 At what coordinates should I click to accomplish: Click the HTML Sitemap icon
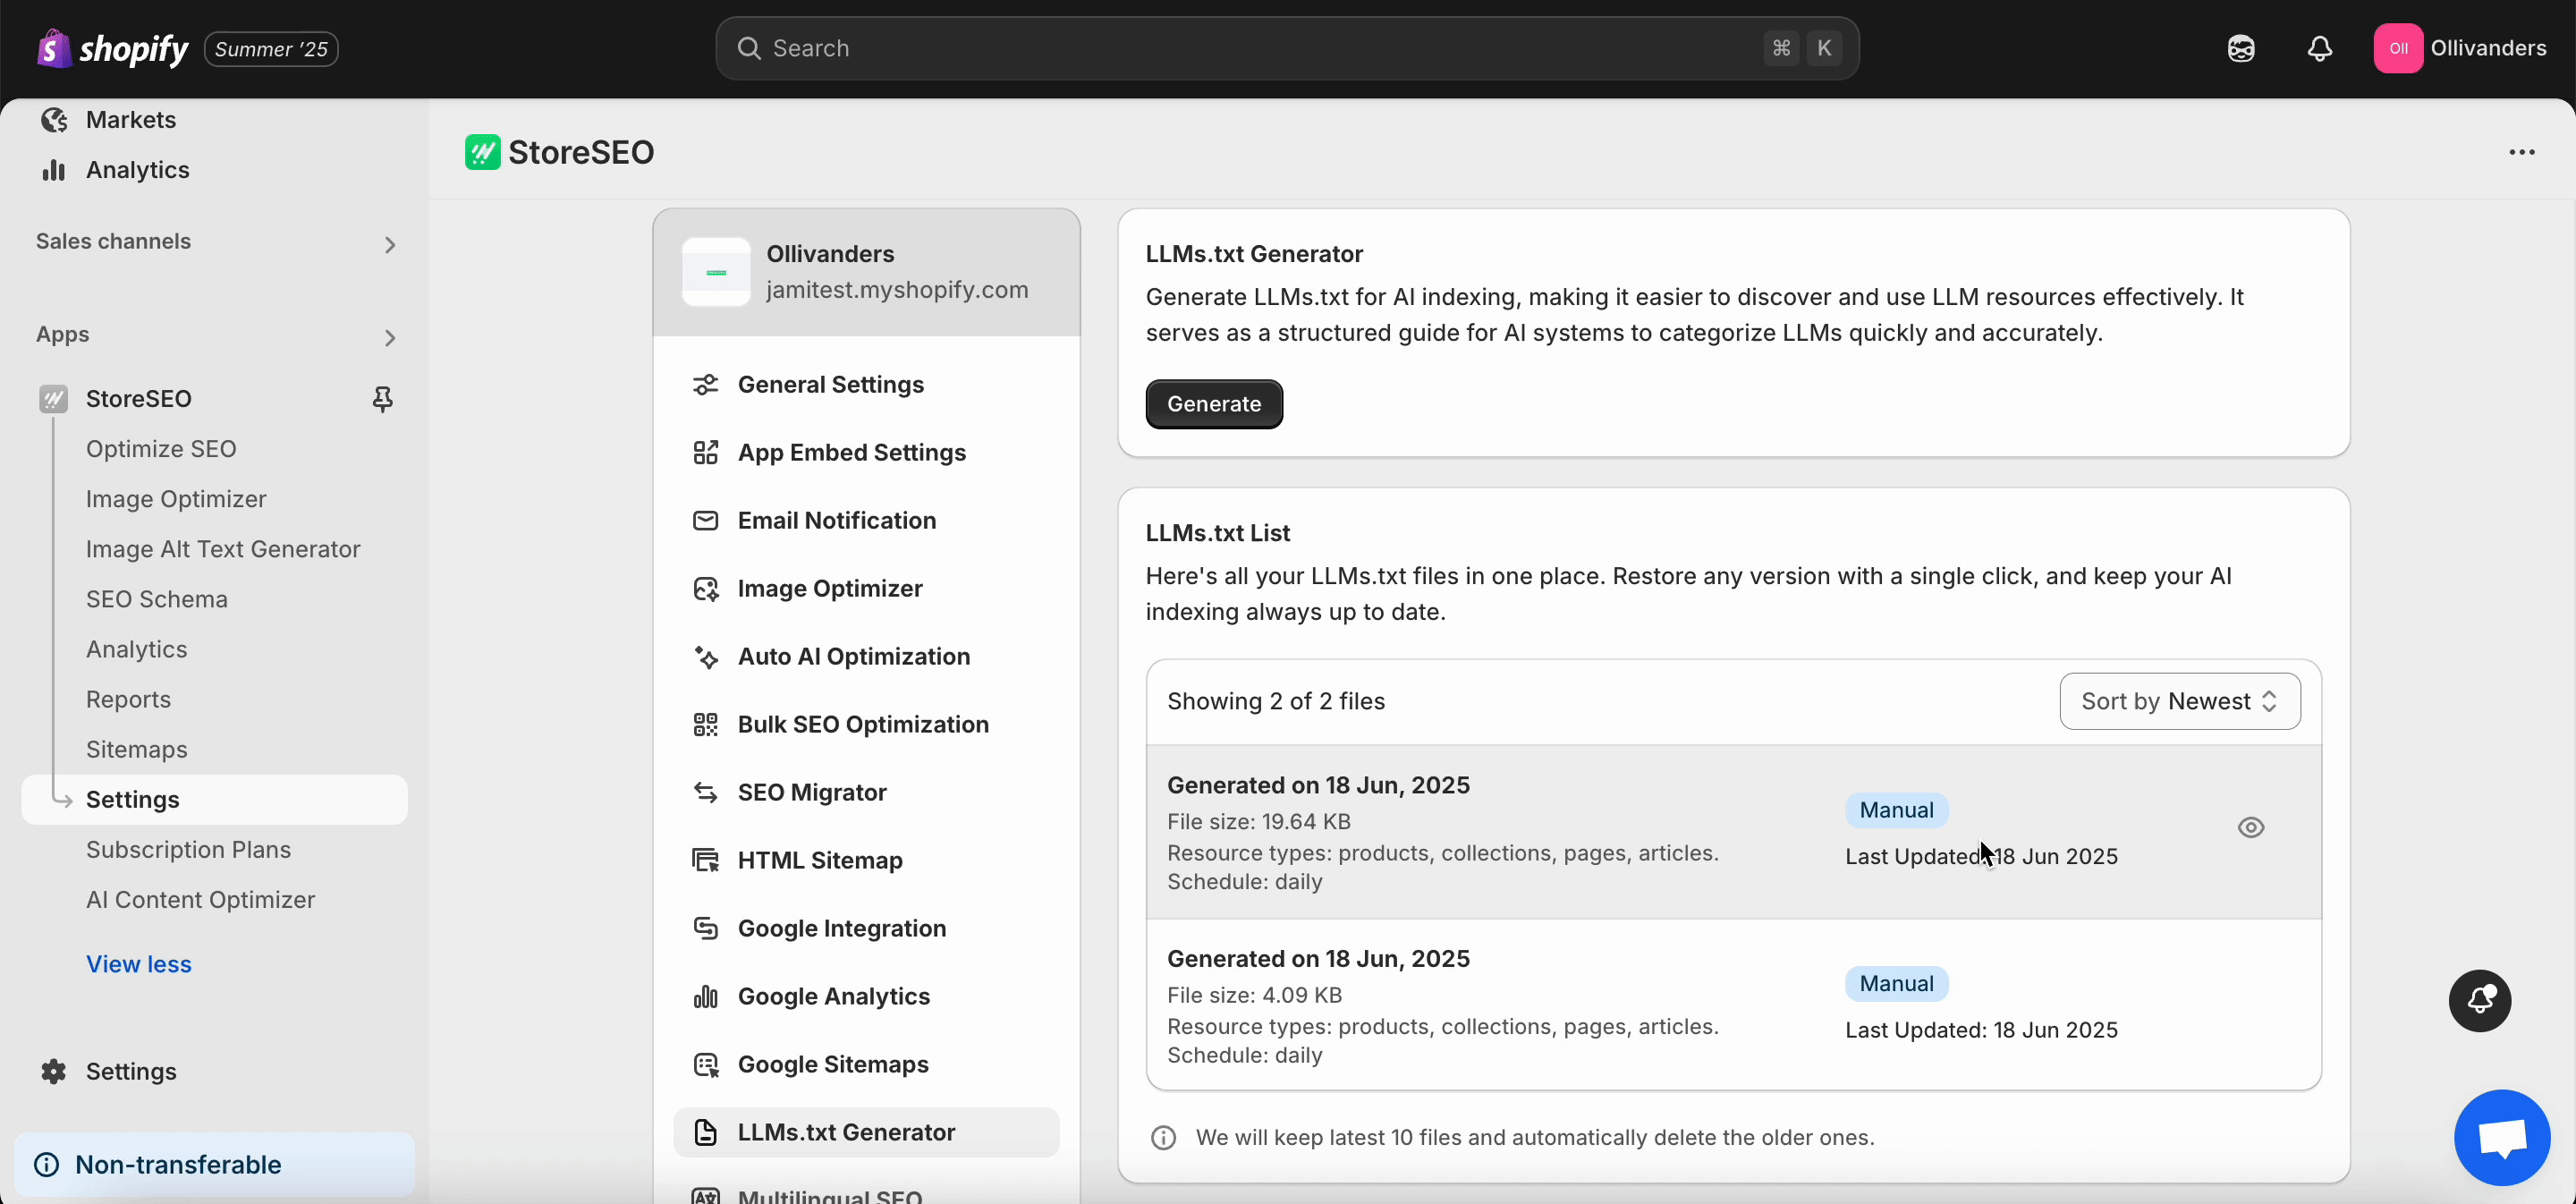[706, 861]
